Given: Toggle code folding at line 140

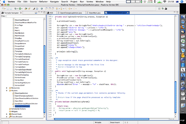Looking at the screenshot, I should 52,102.
